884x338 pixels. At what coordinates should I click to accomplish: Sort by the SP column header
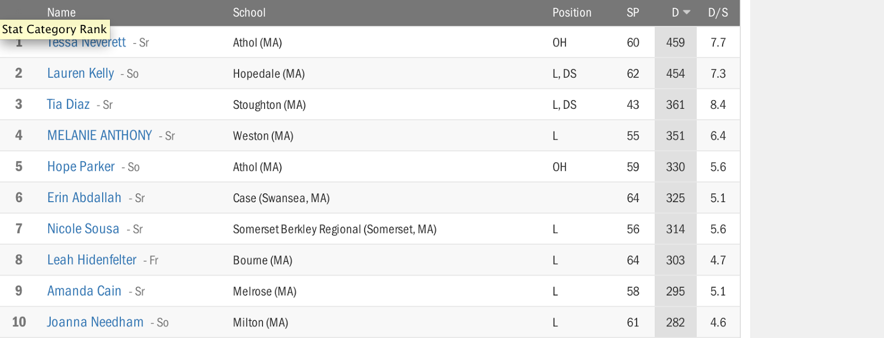point(633,13)
